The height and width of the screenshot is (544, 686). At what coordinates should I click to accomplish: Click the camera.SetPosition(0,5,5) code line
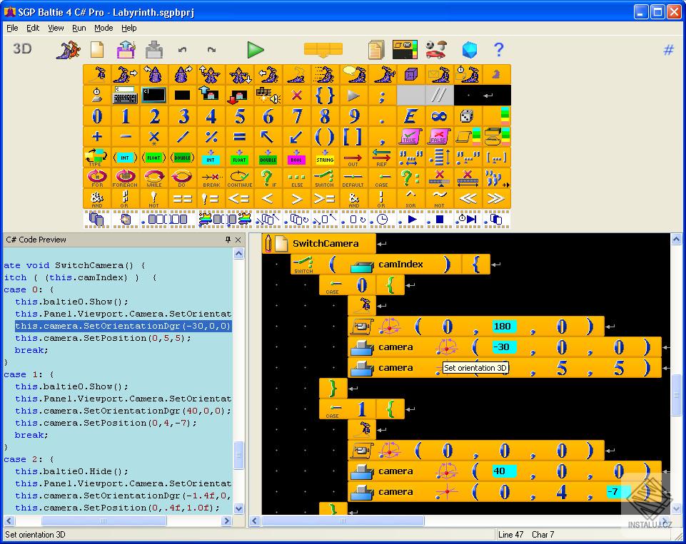tap(103, 338)
